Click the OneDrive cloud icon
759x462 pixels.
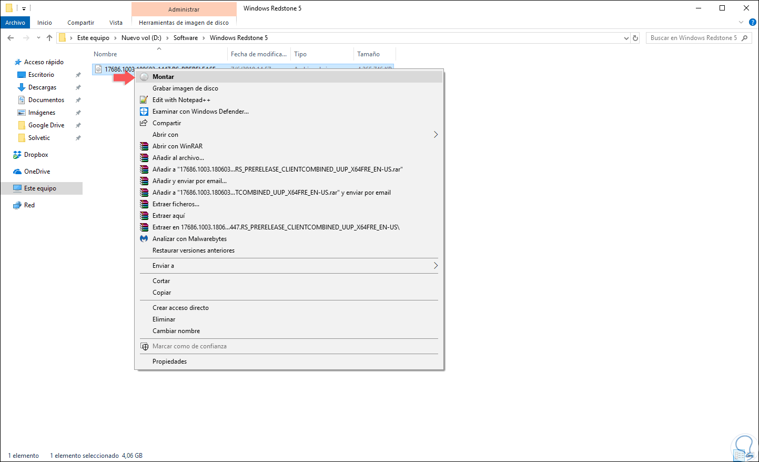tap(17, 172)
